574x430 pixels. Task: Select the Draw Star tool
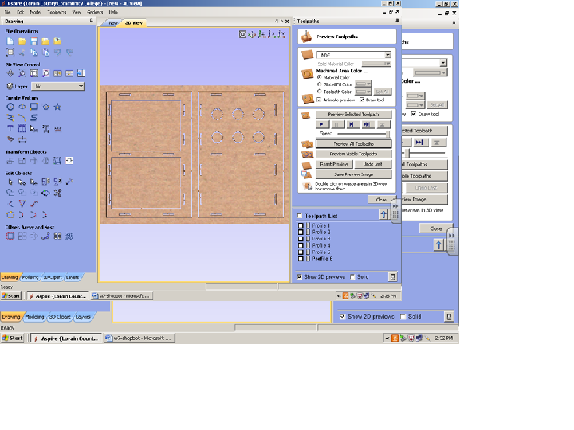[x=57, y=107]
